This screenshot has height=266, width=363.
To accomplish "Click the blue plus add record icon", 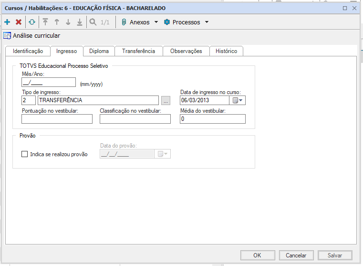I will pyautogui.click(x=7, y=22).
